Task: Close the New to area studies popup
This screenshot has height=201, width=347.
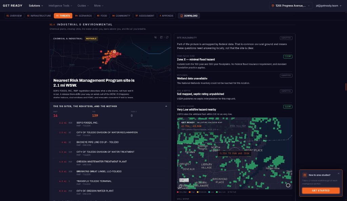Action: pyautogui.click(x=339, y=173)
